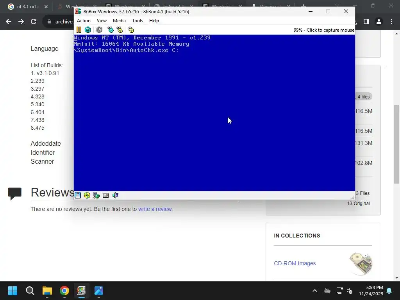This screenshot has height=300, width=400.
Task: Click the 'Scanner' metadata label
Action: point(42,161)
